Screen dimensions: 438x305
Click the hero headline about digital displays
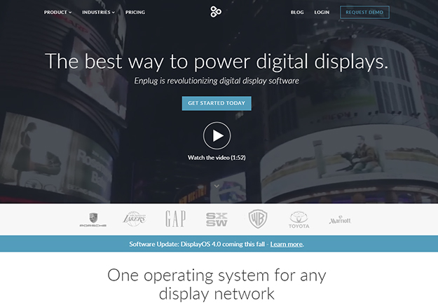(x=217, y=61)
